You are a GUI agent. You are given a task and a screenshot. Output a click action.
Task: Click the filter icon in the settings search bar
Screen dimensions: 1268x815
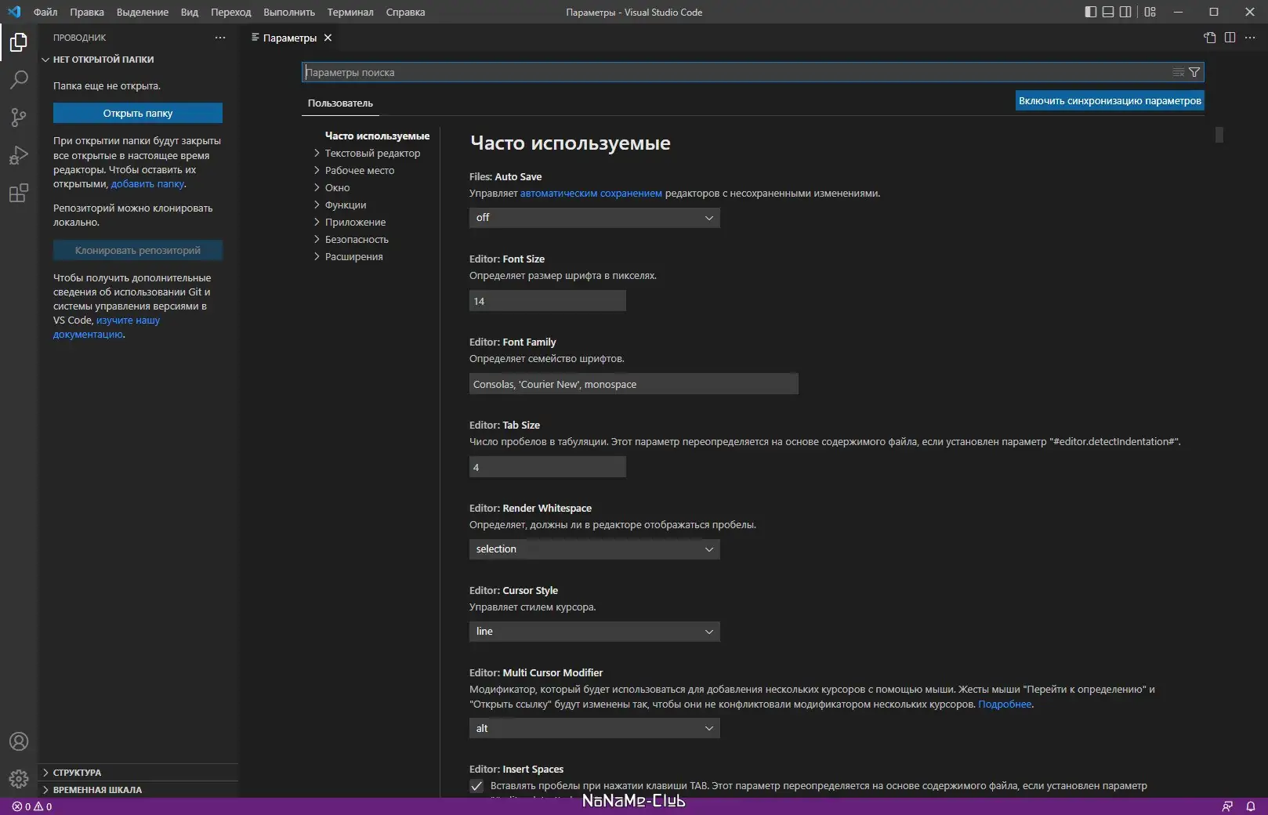pos(1194,71)
